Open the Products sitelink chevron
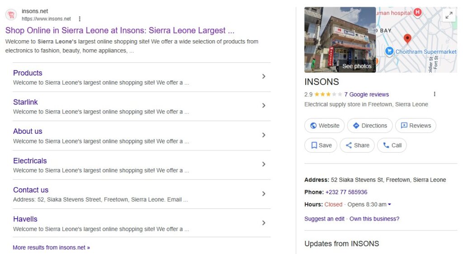The width and height of the screenshot is (463, 254). [x=264, y=76]
